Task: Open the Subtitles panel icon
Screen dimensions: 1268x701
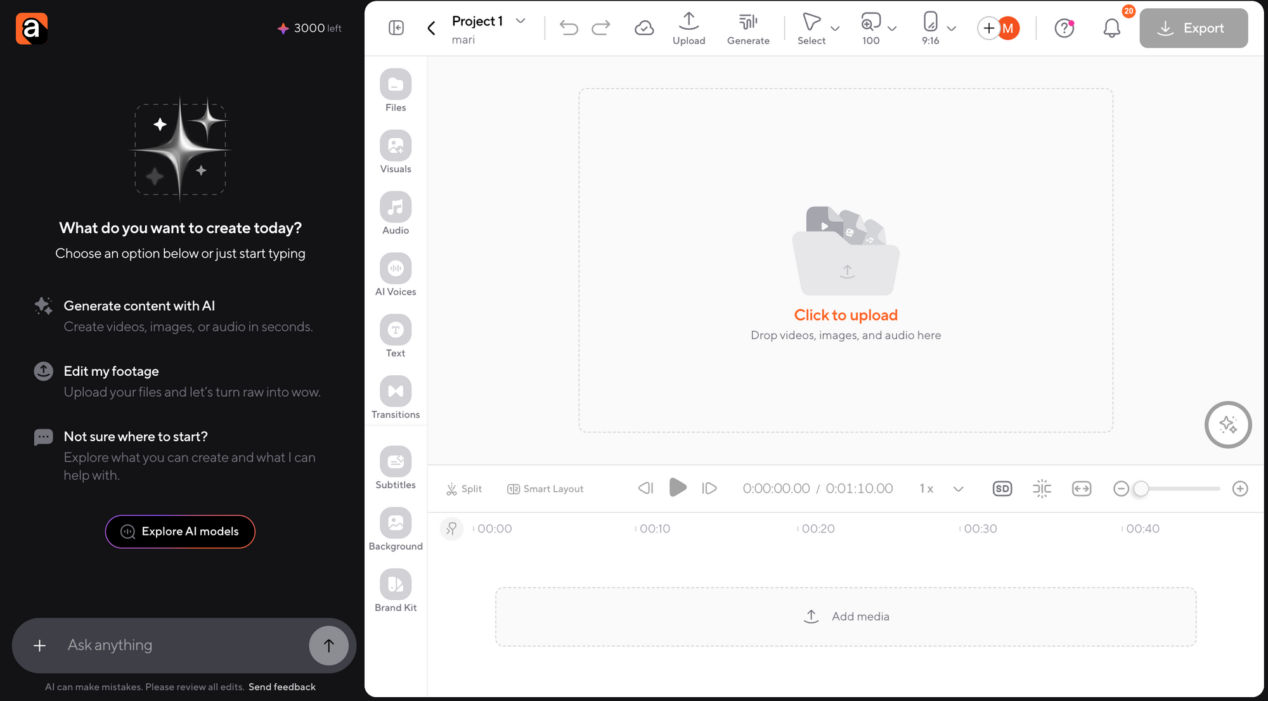Action: pyautogui.click(x=396, y=462)
